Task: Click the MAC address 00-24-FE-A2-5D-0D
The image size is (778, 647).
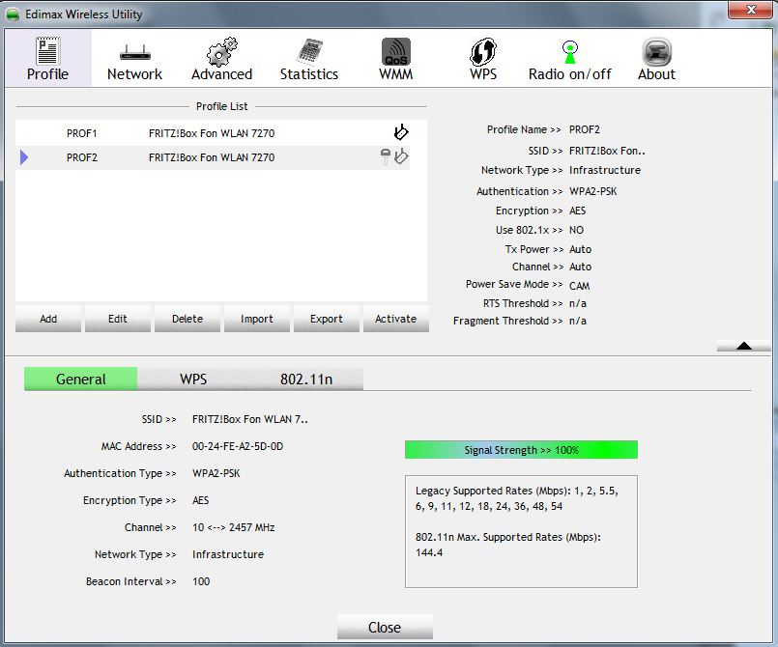Action: click(x=238, y=446)
